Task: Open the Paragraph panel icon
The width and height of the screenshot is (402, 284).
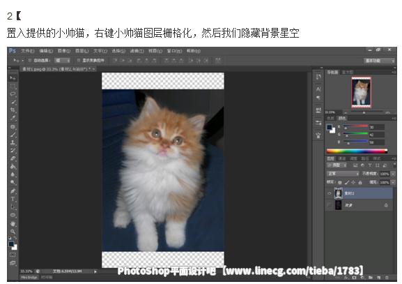Action: click(x=318, y=98)
